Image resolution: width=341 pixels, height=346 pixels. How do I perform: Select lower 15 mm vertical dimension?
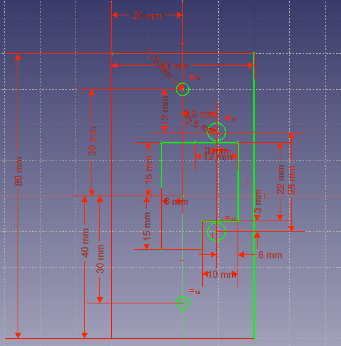(147, 226)
